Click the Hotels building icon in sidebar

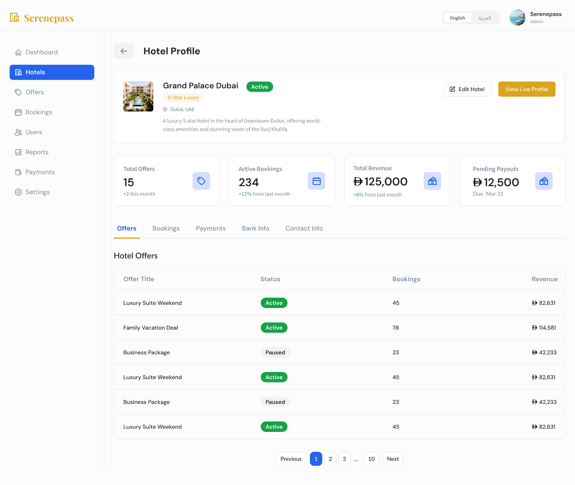tap(18, 72)
